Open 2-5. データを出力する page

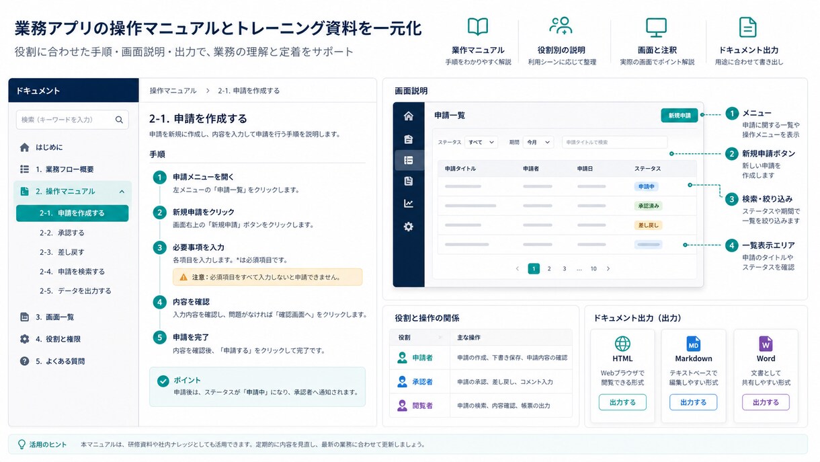pos(75,291)
